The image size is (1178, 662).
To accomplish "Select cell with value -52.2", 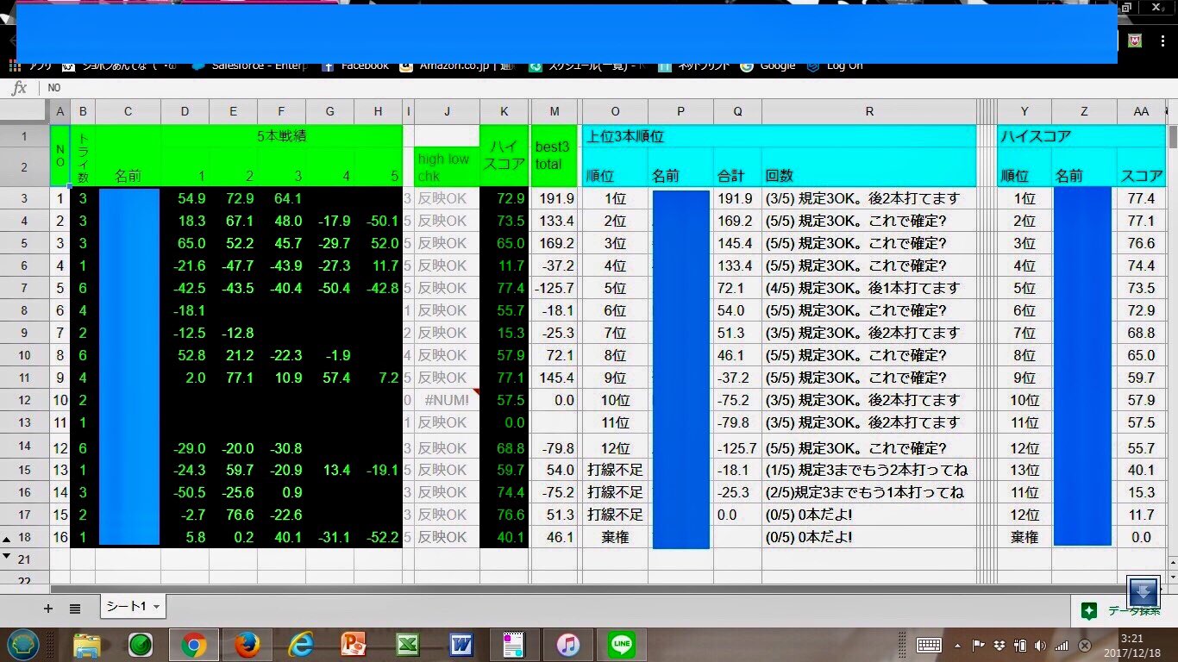I will (x=379, y=537).
